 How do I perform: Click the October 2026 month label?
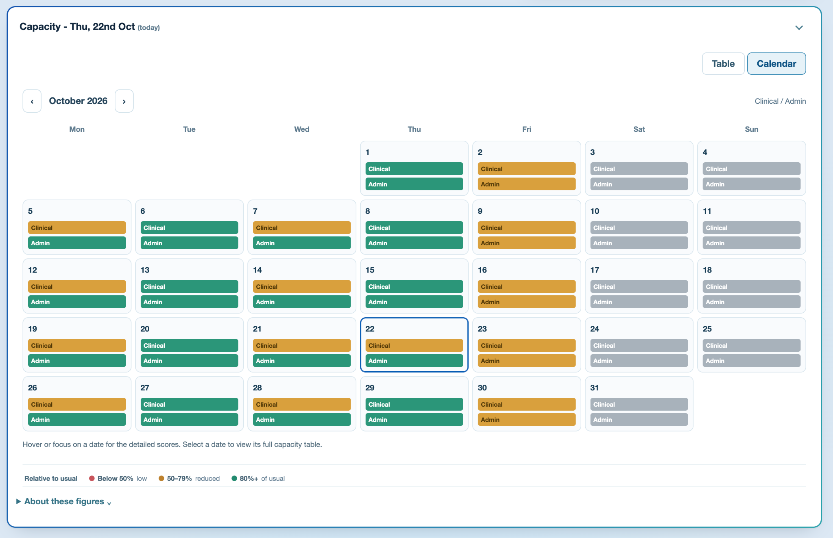tap(78, 101)
